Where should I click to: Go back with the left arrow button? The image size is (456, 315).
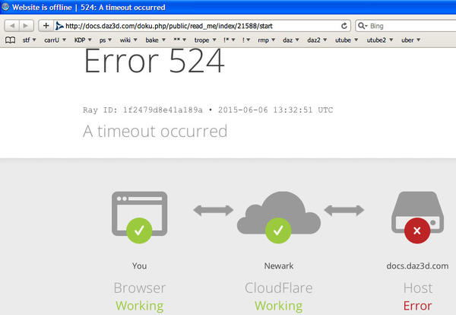tap(12, 26)
